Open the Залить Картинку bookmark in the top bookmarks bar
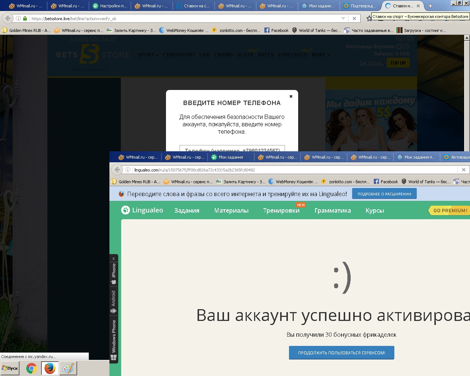 pos(131,30)
